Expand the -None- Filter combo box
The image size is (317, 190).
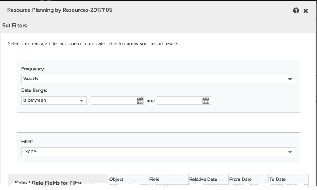tap(158, 152)
